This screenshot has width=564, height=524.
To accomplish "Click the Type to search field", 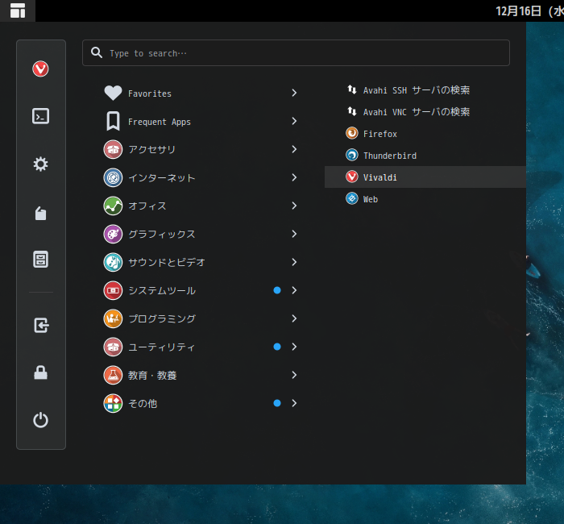I will pos(296,53).
